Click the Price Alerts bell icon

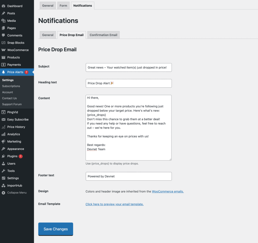pyautogui.click(x=4, y=72)
